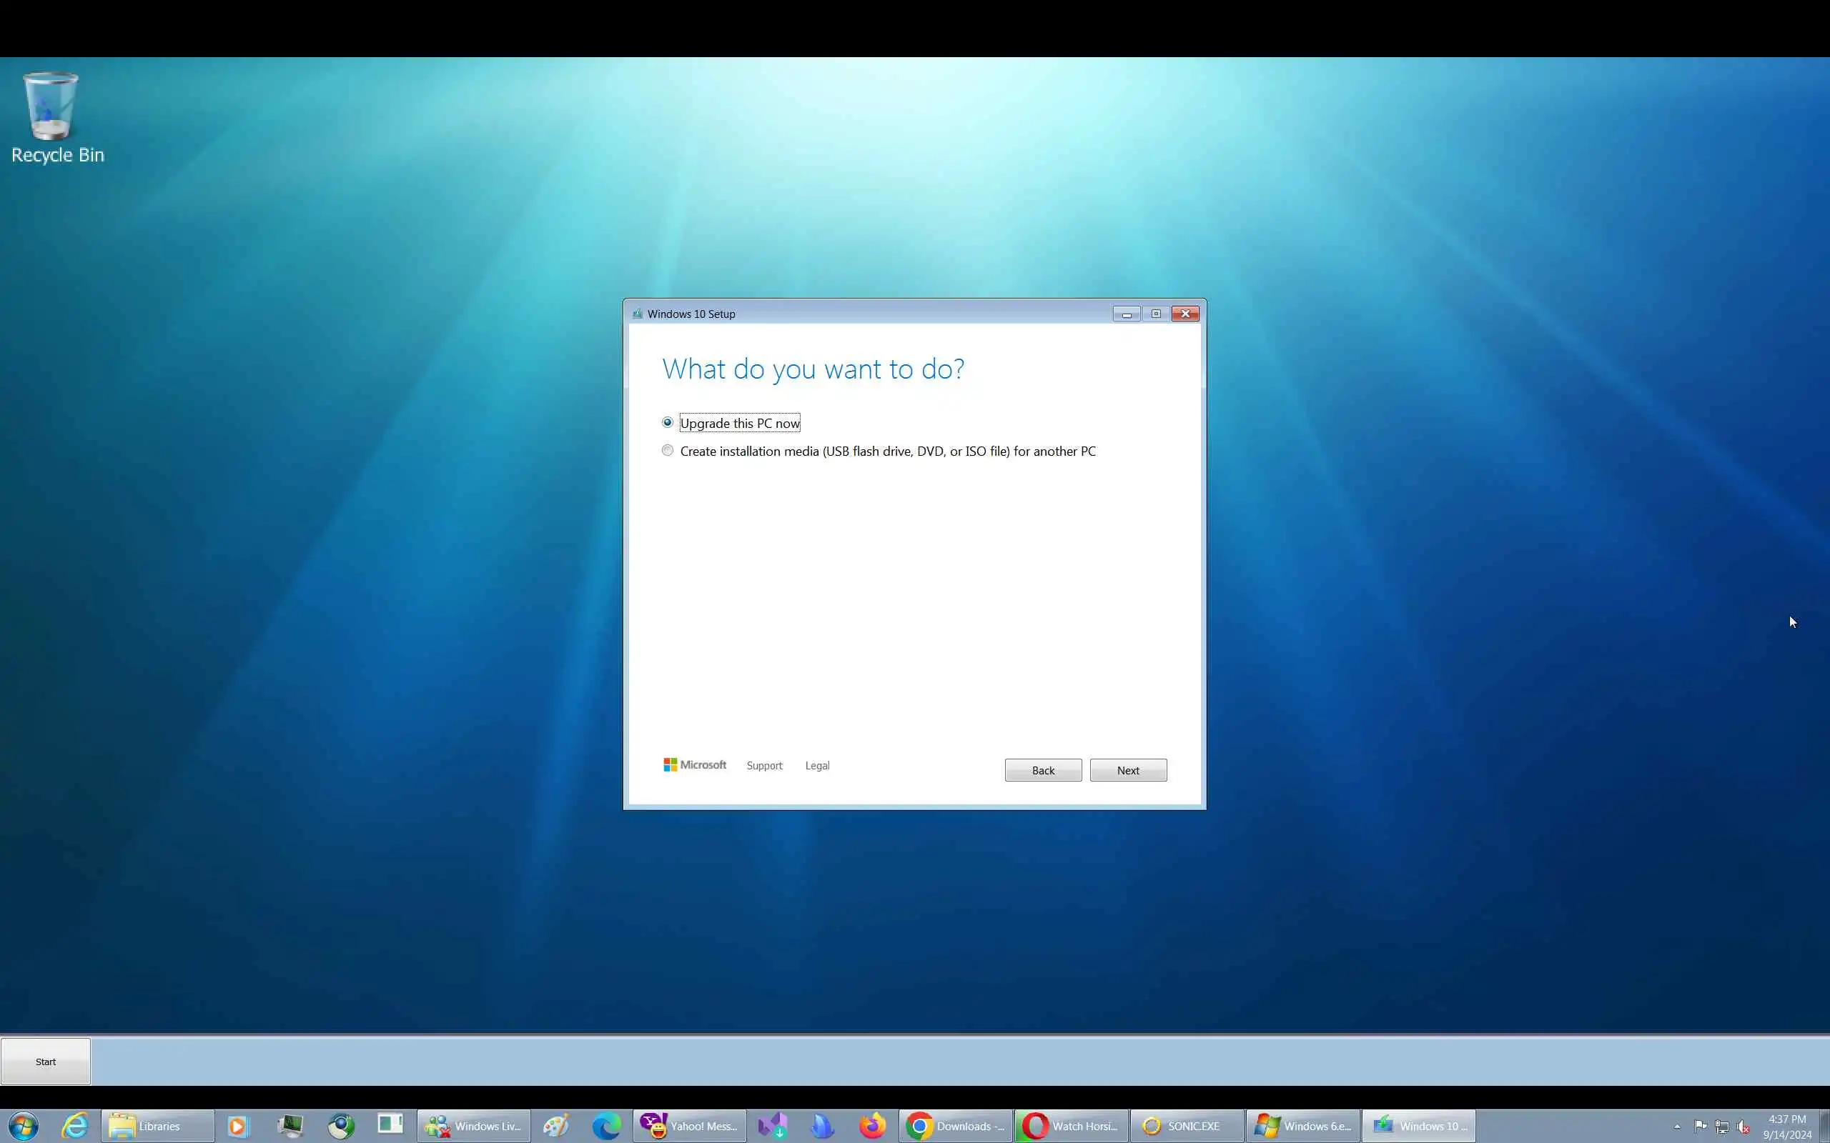Screen dimensions: 1830x1143
Task: Open the Recycle Bin on desktop
Action: [51, 117]
